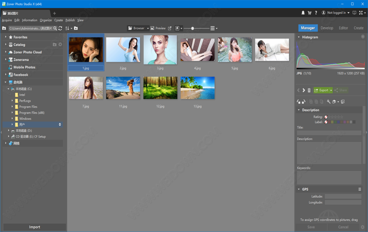The height and width of the screenshot is (232, 368).
Task: Click the thumbnail size slider
Action: tap(193, 28)
